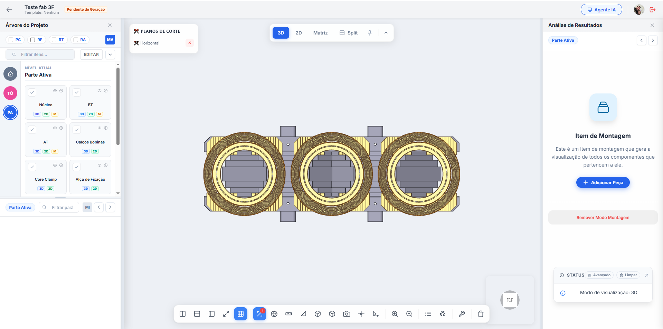This screenshot has height=329, width=663.
Task: Enable the RF filter checkbox
Action: tap(33, 40)
